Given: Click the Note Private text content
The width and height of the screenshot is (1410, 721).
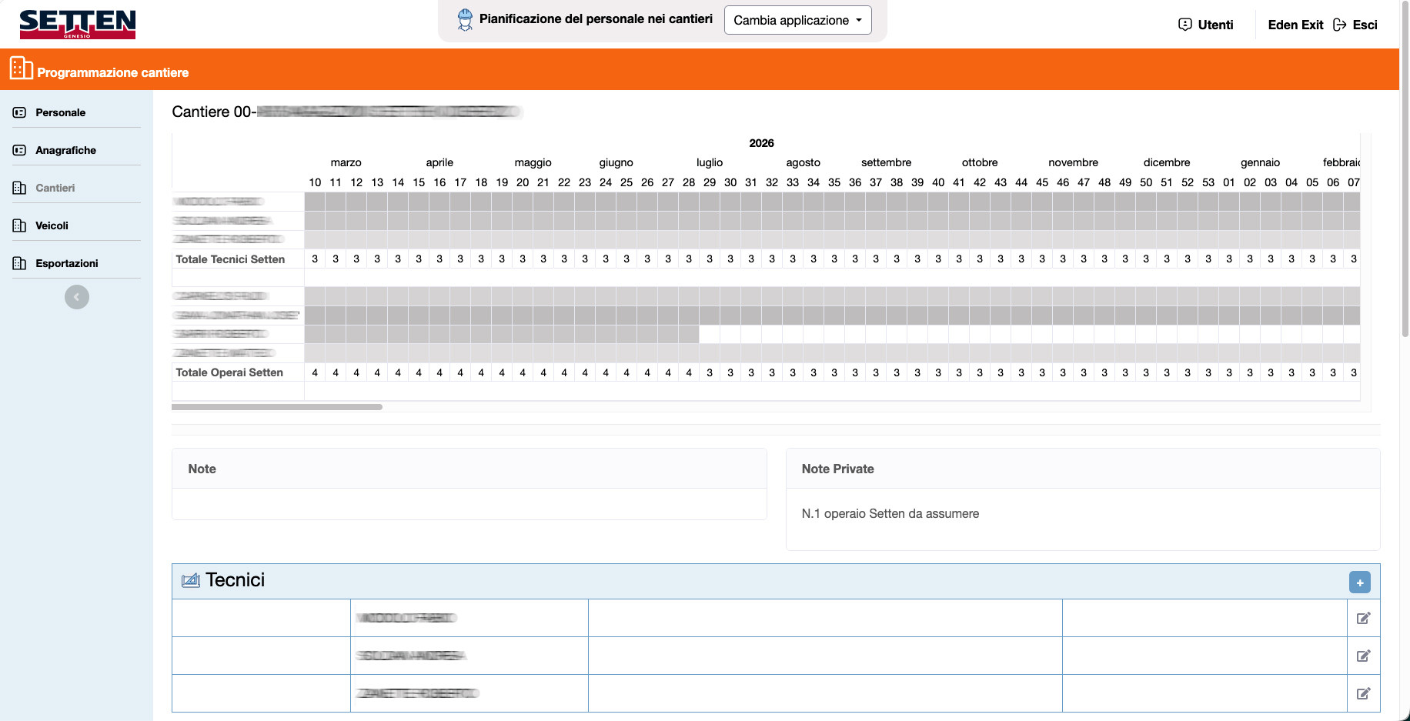Looking at the screenshot, I should 890,513.
